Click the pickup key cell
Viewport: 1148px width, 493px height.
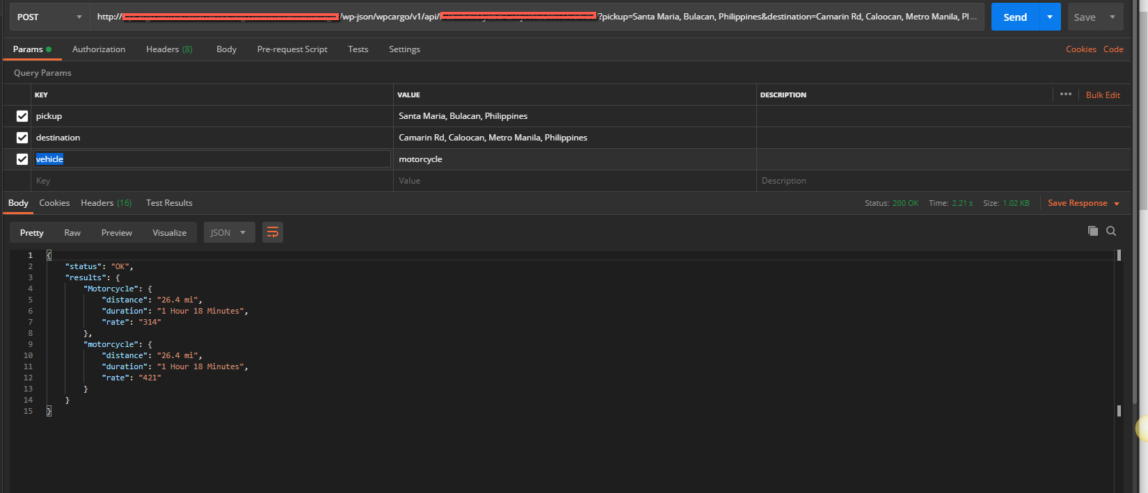pos(213,116)
